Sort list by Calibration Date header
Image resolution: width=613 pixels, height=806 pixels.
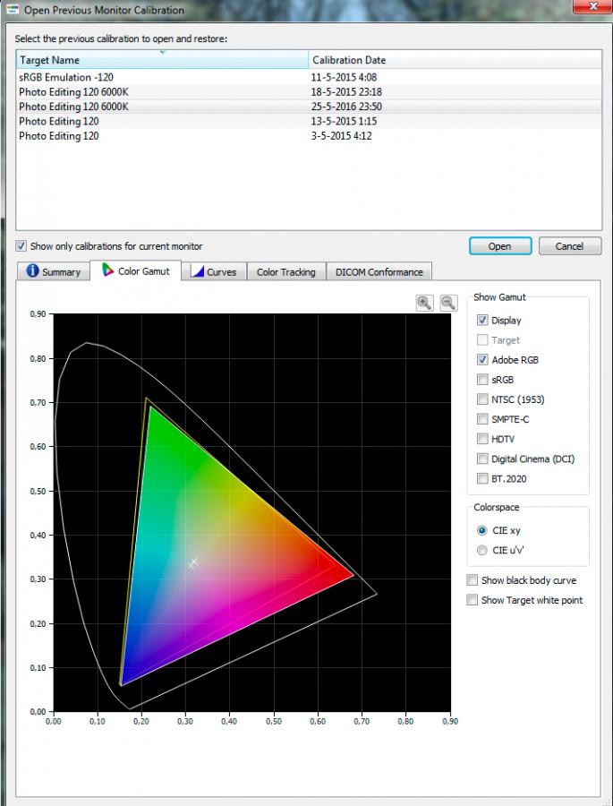point(455,60)
